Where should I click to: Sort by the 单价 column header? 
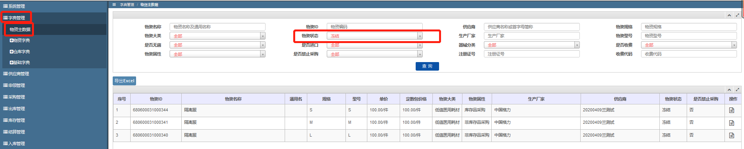(x=384, y=99)
